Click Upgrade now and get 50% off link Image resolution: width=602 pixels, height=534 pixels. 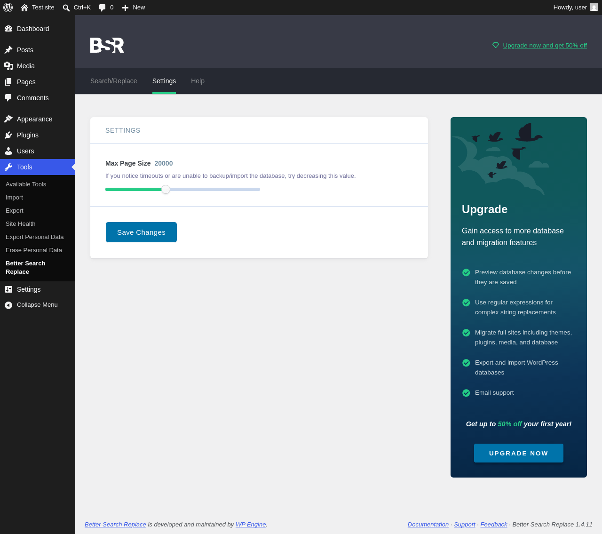545,46
